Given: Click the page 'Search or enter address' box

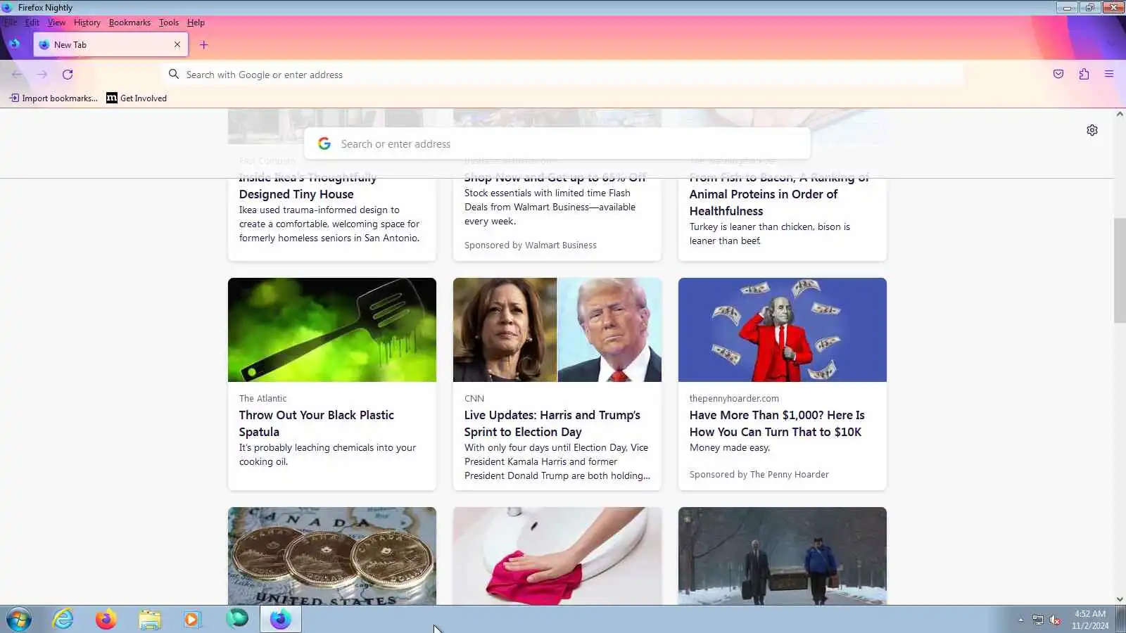Looking at the screenshot, I should click(557, 143).
